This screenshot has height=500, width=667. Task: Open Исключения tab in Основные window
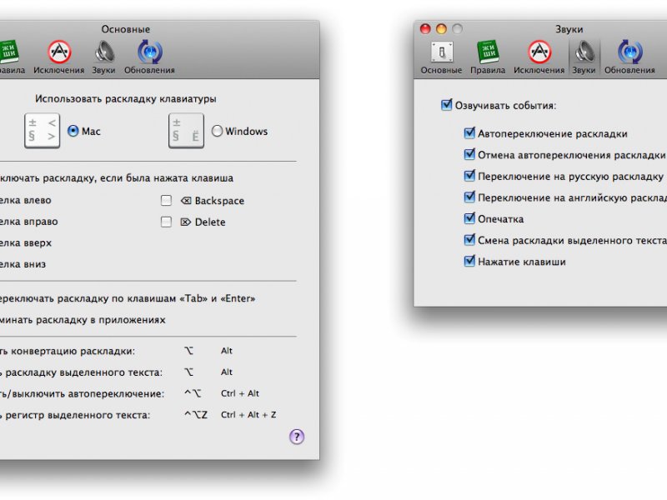coord(58,57)
